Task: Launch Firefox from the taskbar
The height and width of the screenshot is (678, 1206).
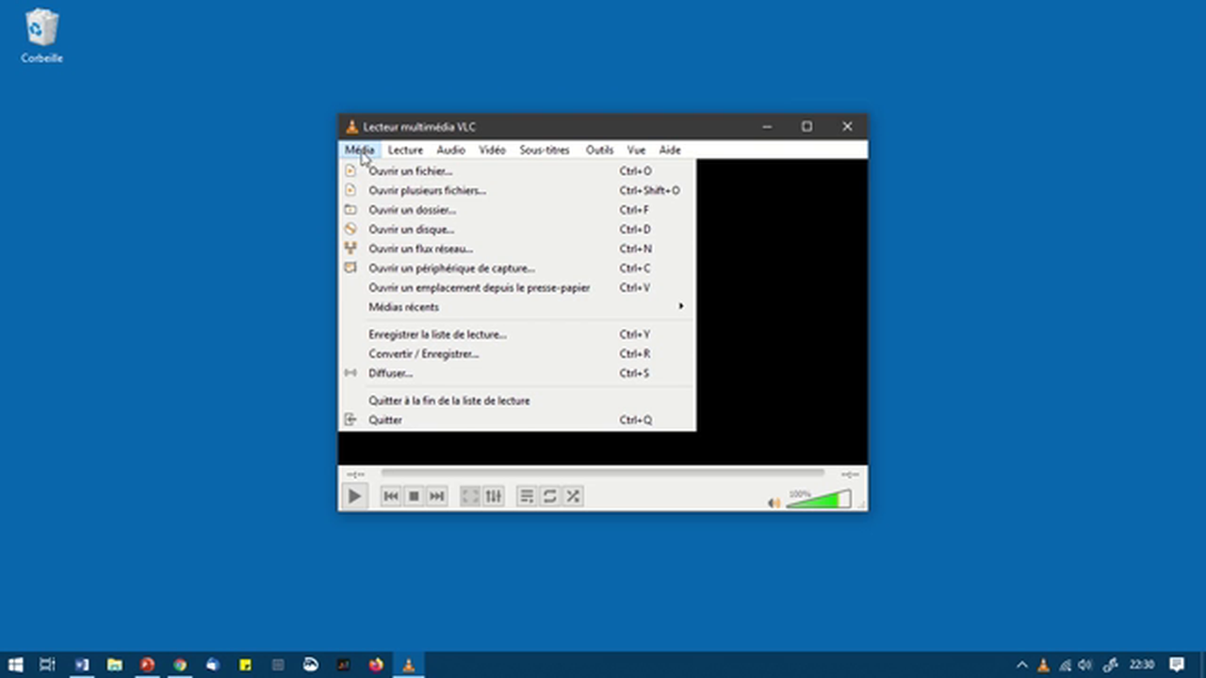Action: (x=375, y=665)
